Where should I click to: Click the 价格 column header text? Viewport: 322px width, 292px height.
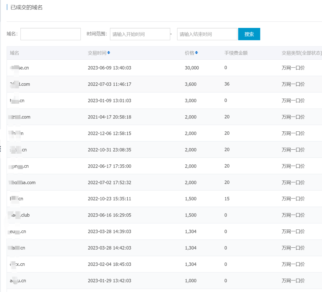pos(189,53)
